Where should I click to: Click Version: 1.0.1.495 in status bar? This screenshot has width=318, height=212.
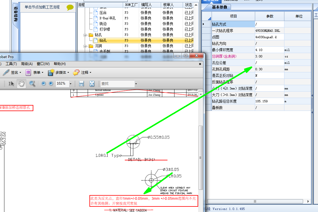click(229, 209)
